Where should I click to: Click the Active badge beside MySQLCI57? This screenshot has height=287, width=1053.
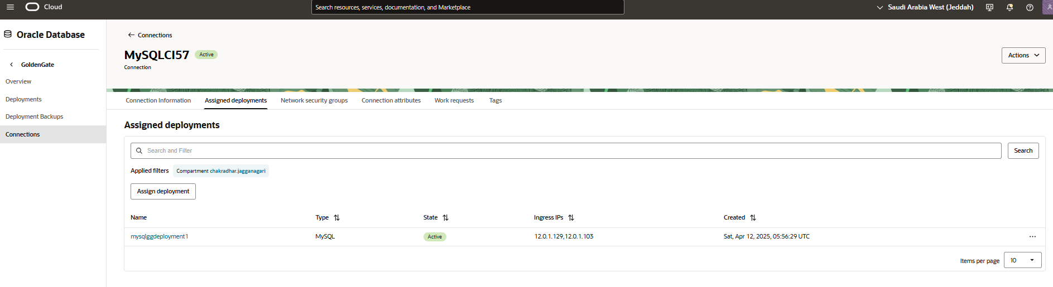point(206,55)
